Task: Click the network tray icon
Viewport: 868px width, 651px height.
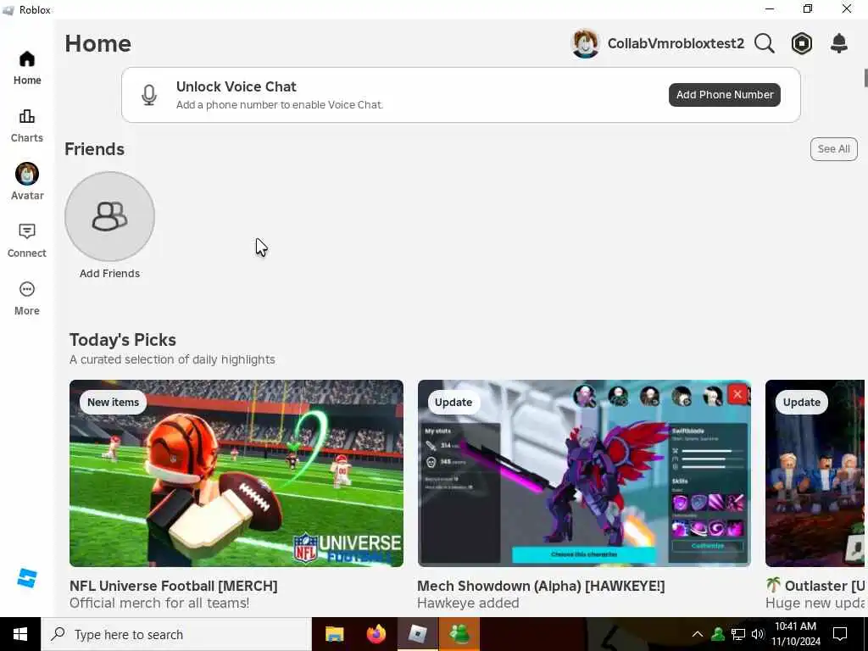Action: (x=738, y=634)
